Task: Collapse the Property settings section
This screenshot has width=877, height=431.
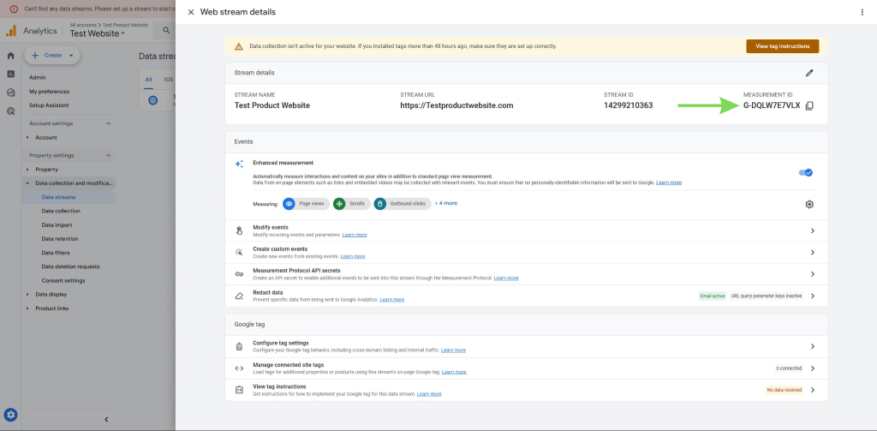Action: 109,156
